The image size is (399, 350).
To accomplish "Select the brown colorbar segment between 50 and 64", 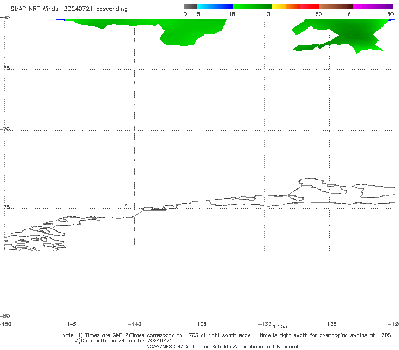I will [x=336, y=6].
